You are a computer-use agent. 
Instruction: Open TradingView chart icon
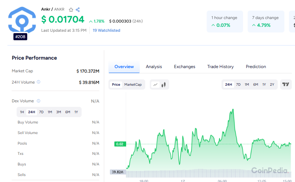point(286,84)
